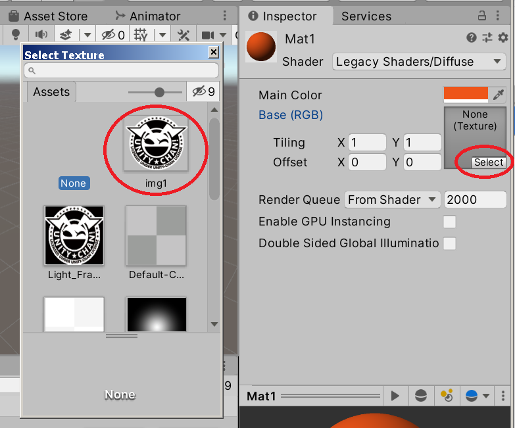Enable Double Sided Global Illumination checkbox

pos(449,243)
